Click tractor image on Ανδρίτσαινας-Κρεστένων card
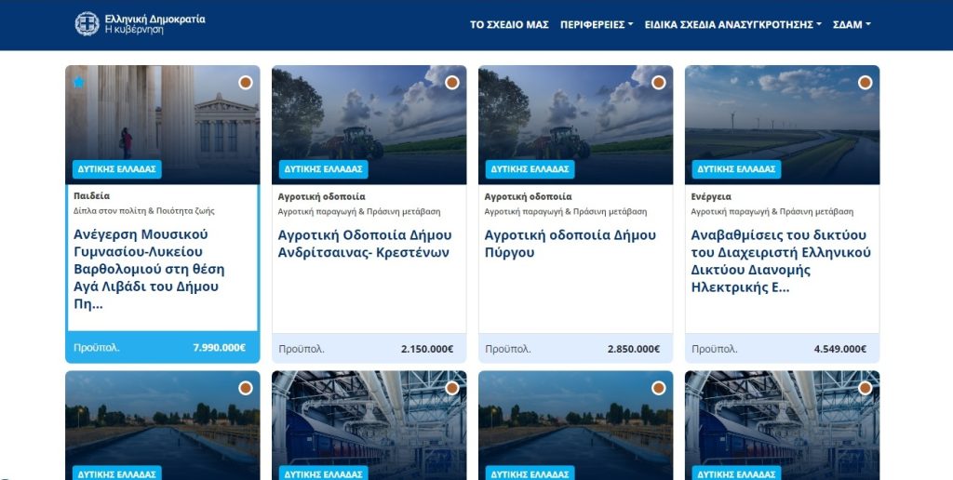 coord(369,125)
